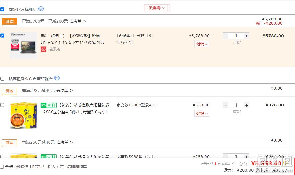
Task: Click 有货 stock status under Dell quantity
Action: pos(237,42)
